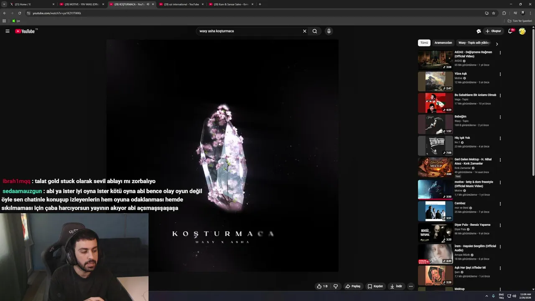
Task: Click the İndir download button
Action: pos(396,286)
